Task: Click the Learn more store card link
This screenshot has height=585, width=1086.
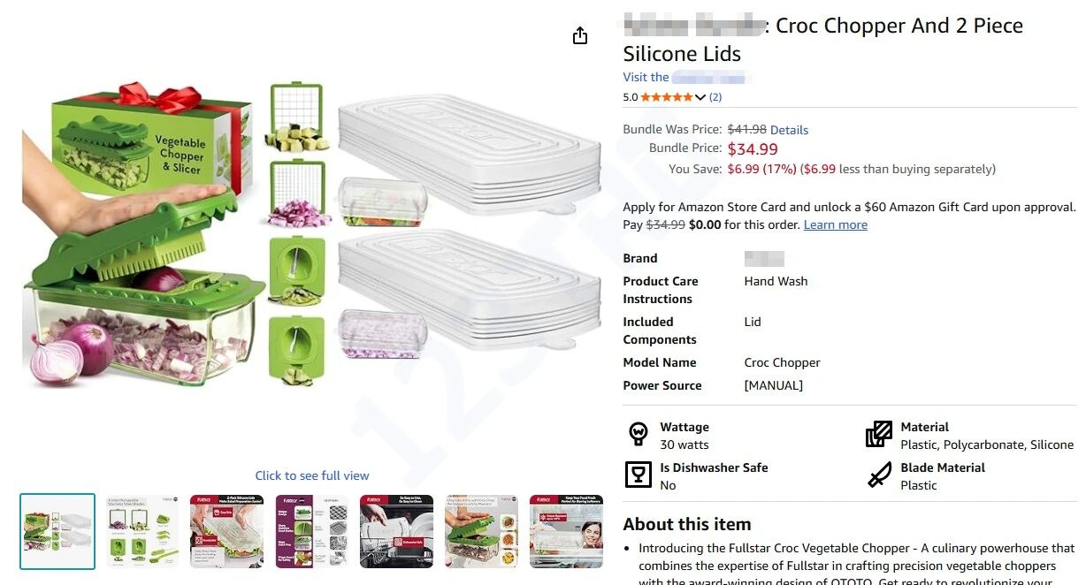Action: click(835, 225)
